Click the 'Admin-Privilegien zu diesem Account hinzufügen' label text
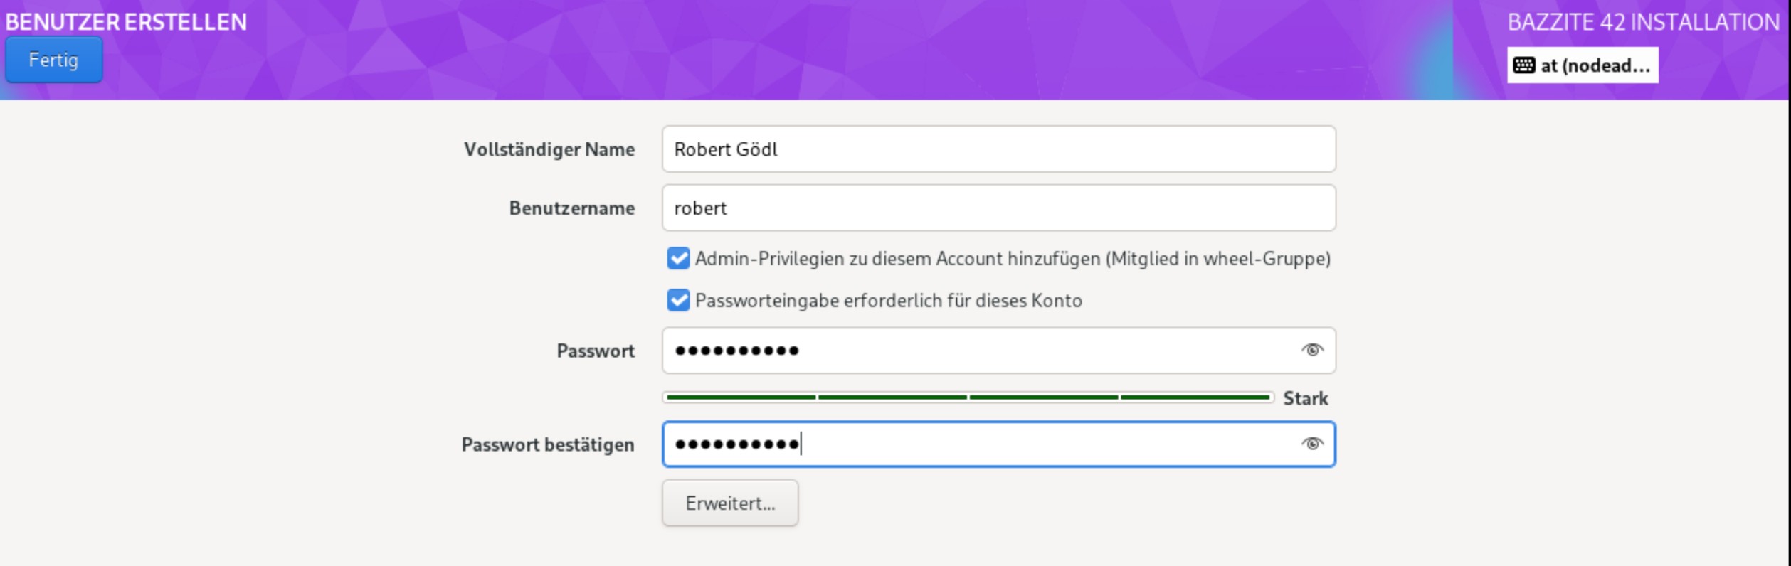The image size is (1791, 566). pos(1012,259)
